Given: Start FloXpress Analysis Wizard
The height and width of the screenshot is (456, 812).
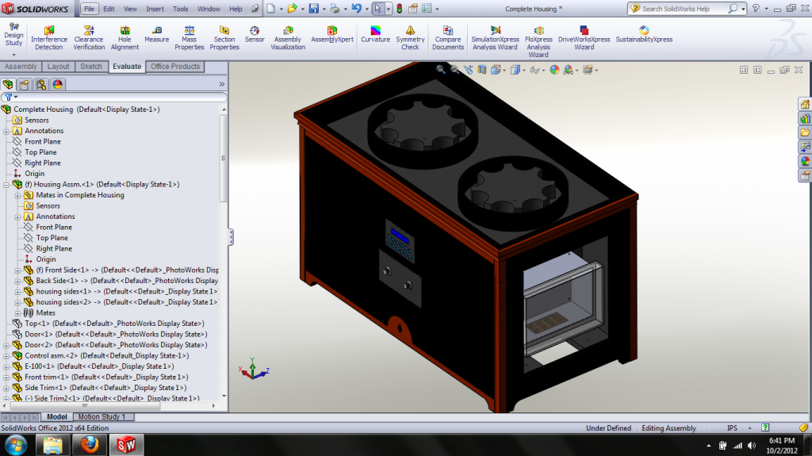Looking at the screenshot, I should click(x=538, y=42).
